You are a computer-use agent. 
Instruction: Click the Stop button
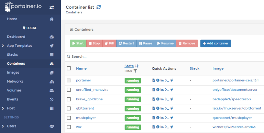coord(94,43)
